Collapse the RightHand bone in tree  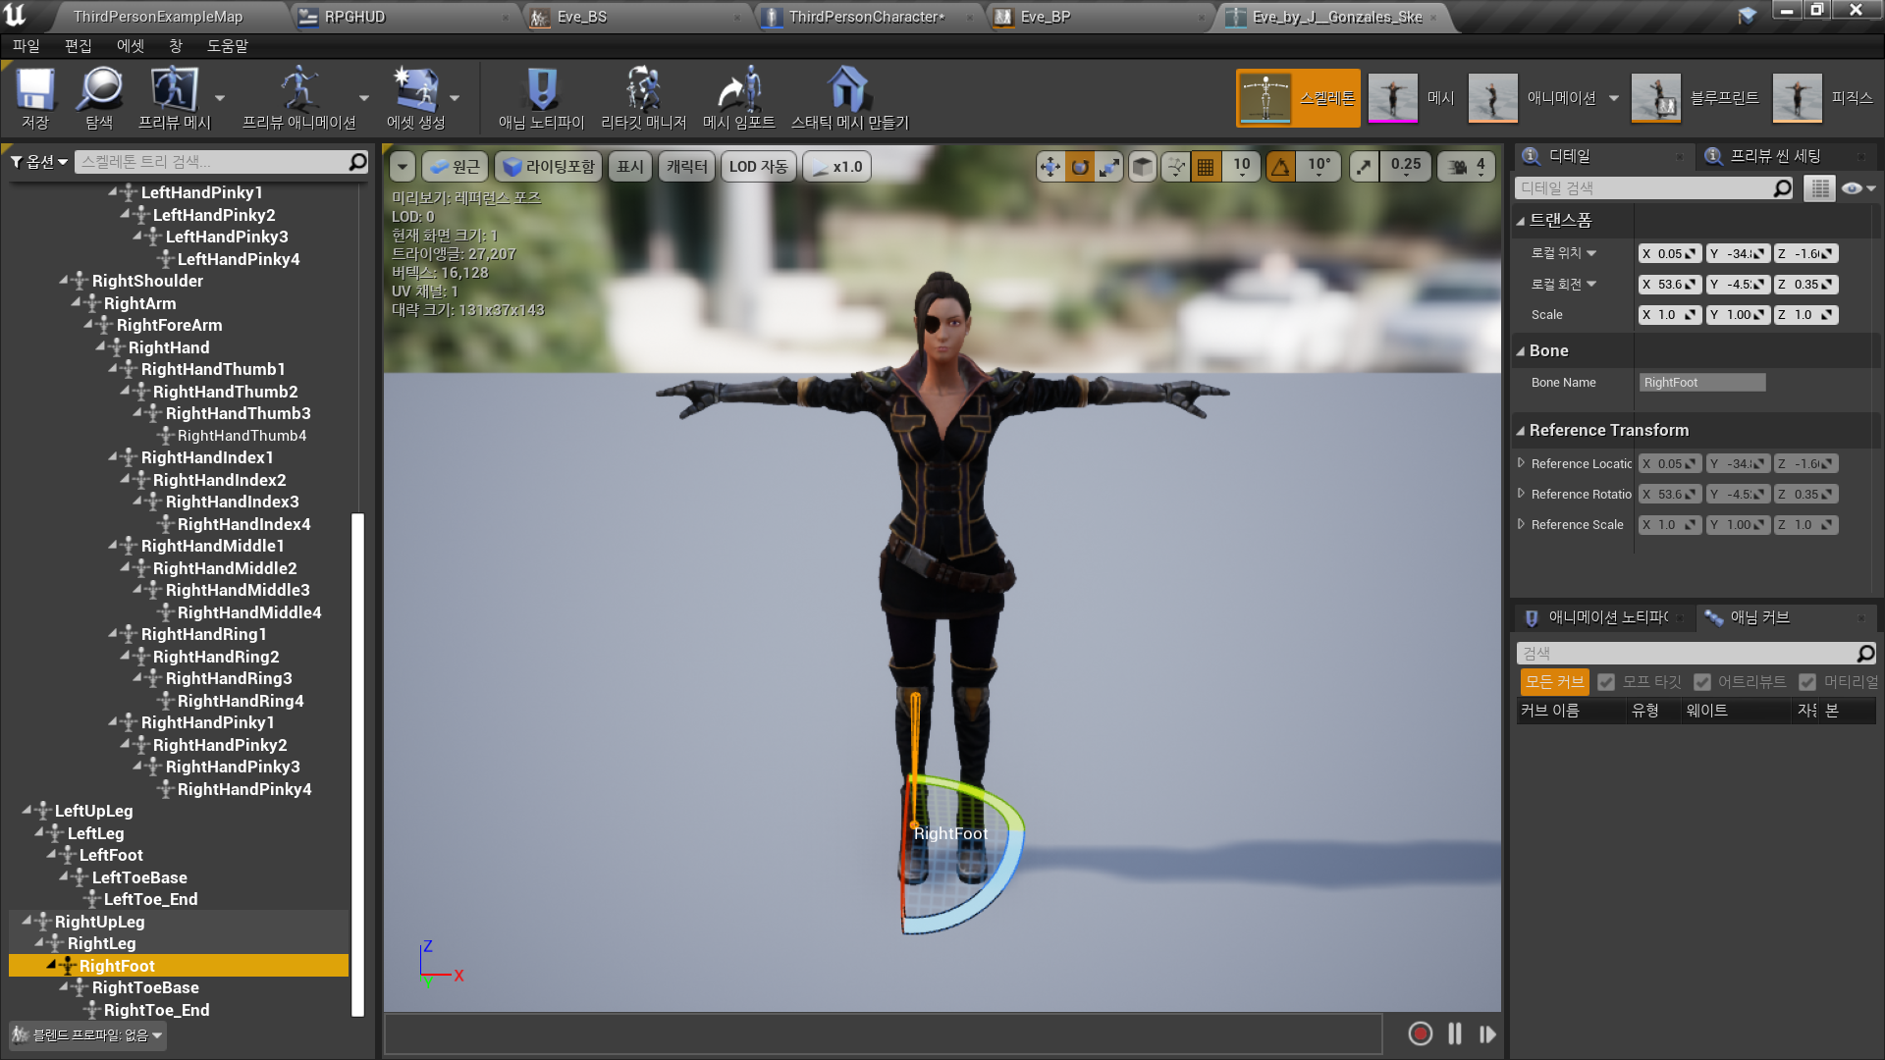tap(100, 347)
